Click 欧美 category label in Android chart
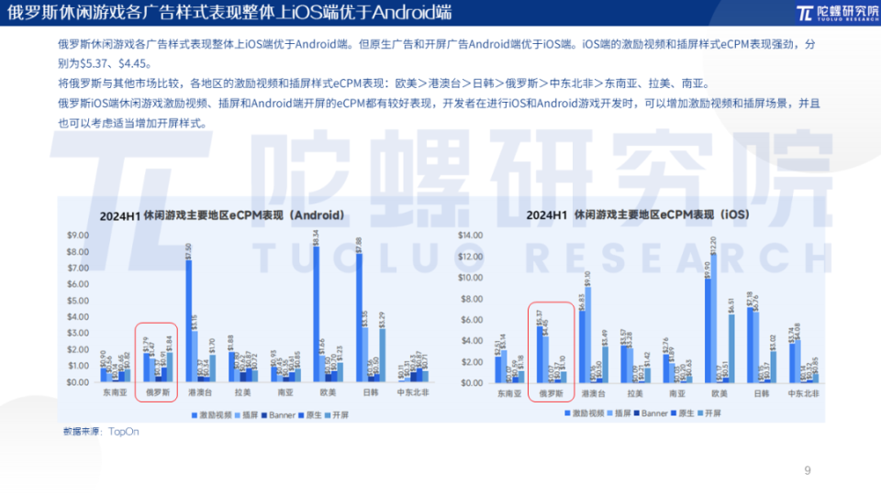 328,392
